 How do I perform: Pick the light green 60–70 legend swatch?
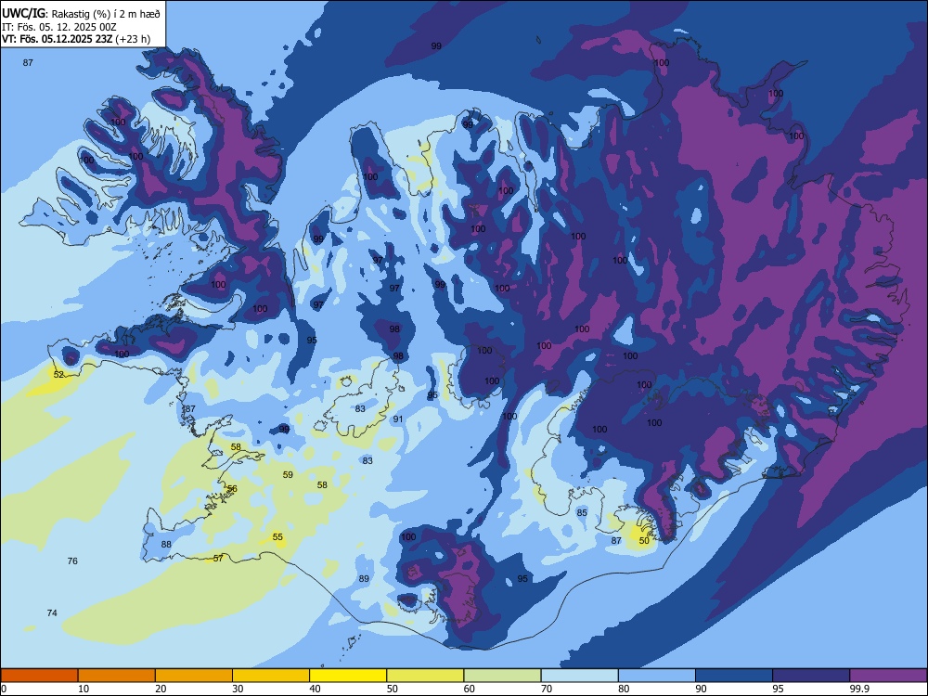502,676
